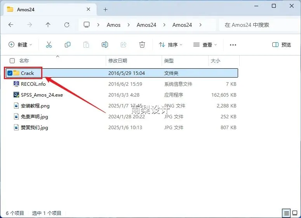Image resolution: width=301 pixels, height=218 pixels.
Task: Click the date 2016/6/2 15:59
Action: pyautogui.click(x=125, y=84)
